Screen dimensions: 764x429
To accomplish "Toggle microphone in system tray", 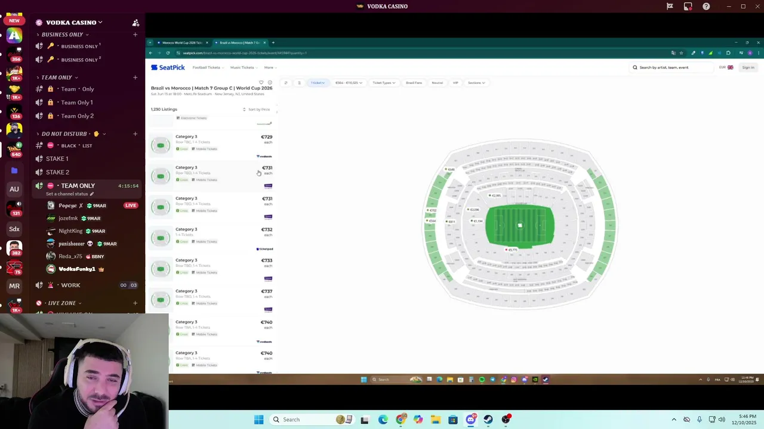I will click(x=700, y=419).
